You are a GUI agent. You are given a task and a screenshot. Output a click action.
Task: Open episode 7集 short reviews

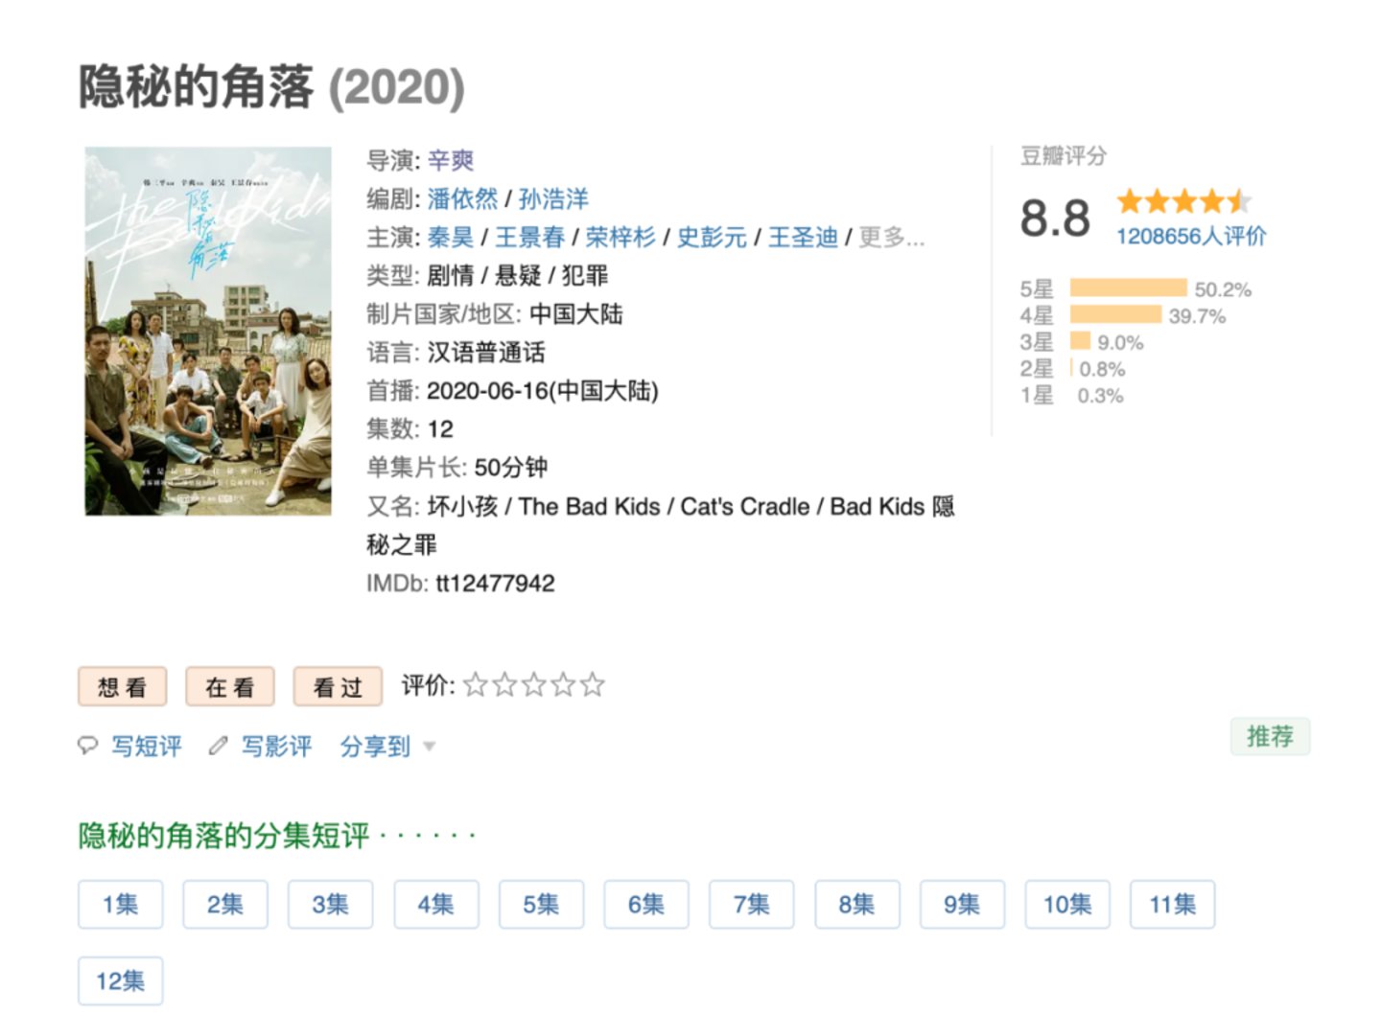point(752,904)
